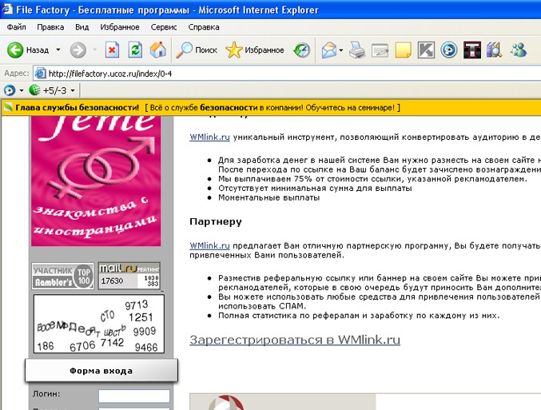
Task: Open the first WMlink.ru link
Action: point(209,137)
